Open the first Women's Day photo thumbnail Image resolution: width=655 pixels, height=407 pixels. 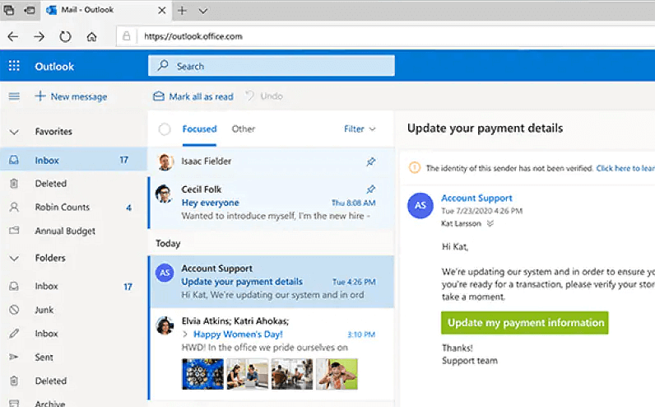pyautogui.click(x=201, y=373)
